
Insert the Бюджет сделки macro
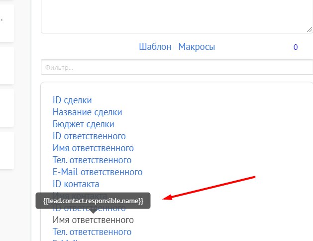84,124
